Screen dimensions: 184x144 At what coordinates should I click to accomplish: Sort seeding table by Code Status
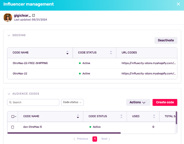coord(111,53)
